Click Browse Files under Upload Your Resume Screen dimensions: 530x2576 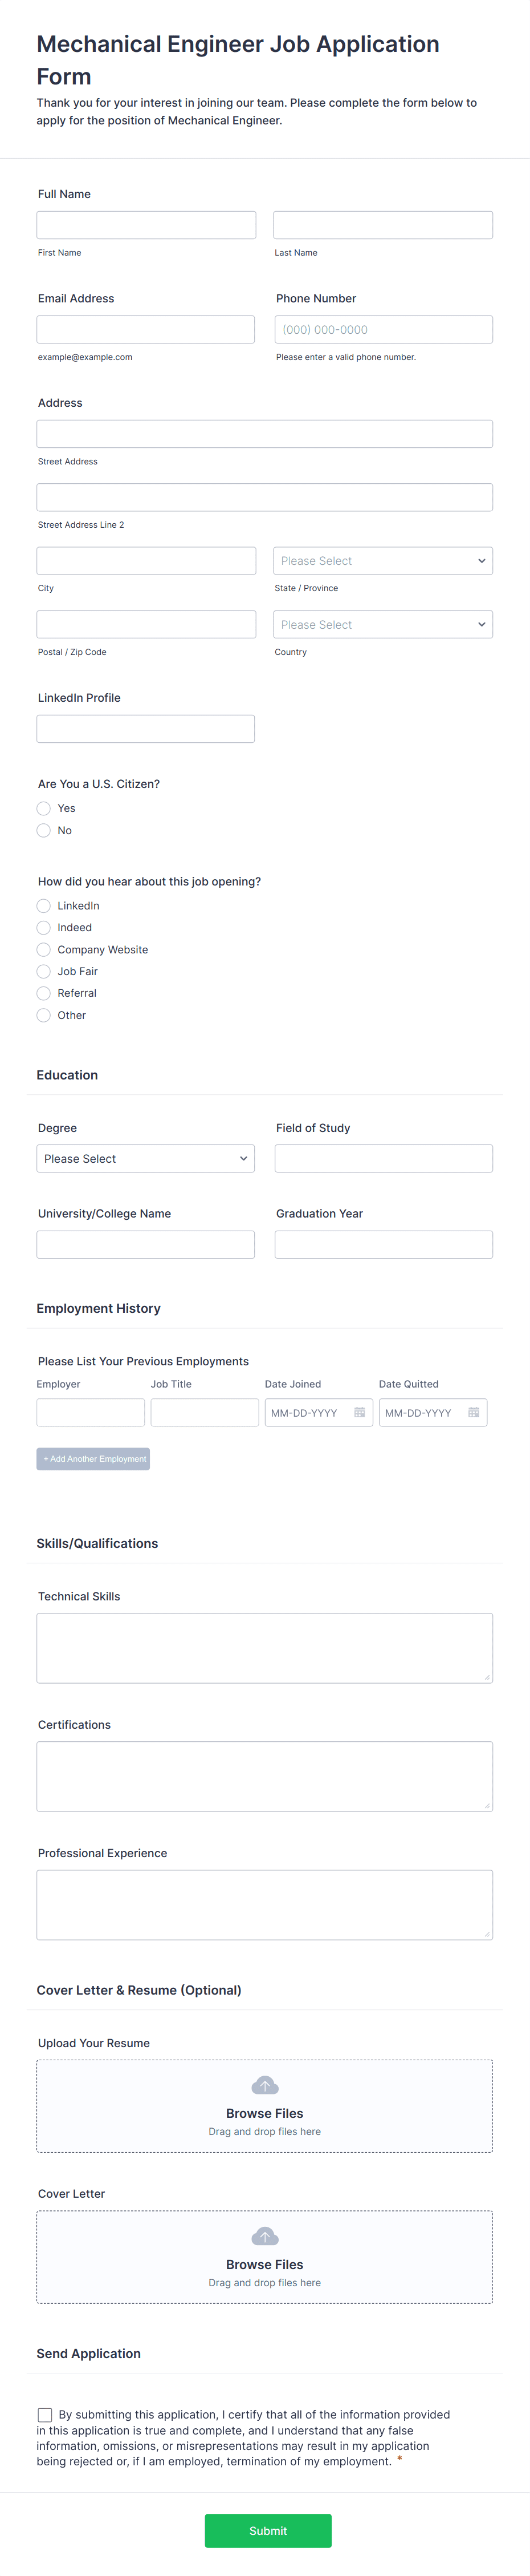264,2113
